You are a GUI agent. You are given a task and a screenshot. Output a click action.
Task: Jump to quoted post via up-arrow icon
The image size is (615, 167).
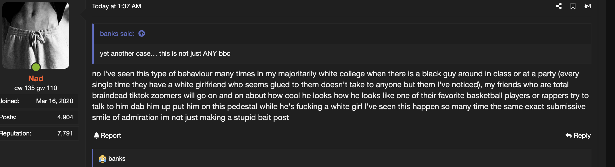coord(142,34)
